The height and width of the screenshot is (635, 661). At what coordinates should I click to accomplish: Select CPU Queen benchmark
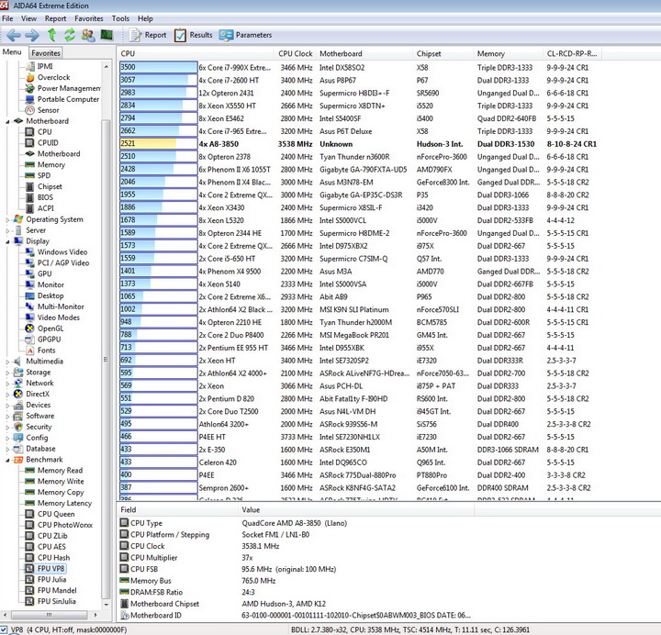coord(56,514)
